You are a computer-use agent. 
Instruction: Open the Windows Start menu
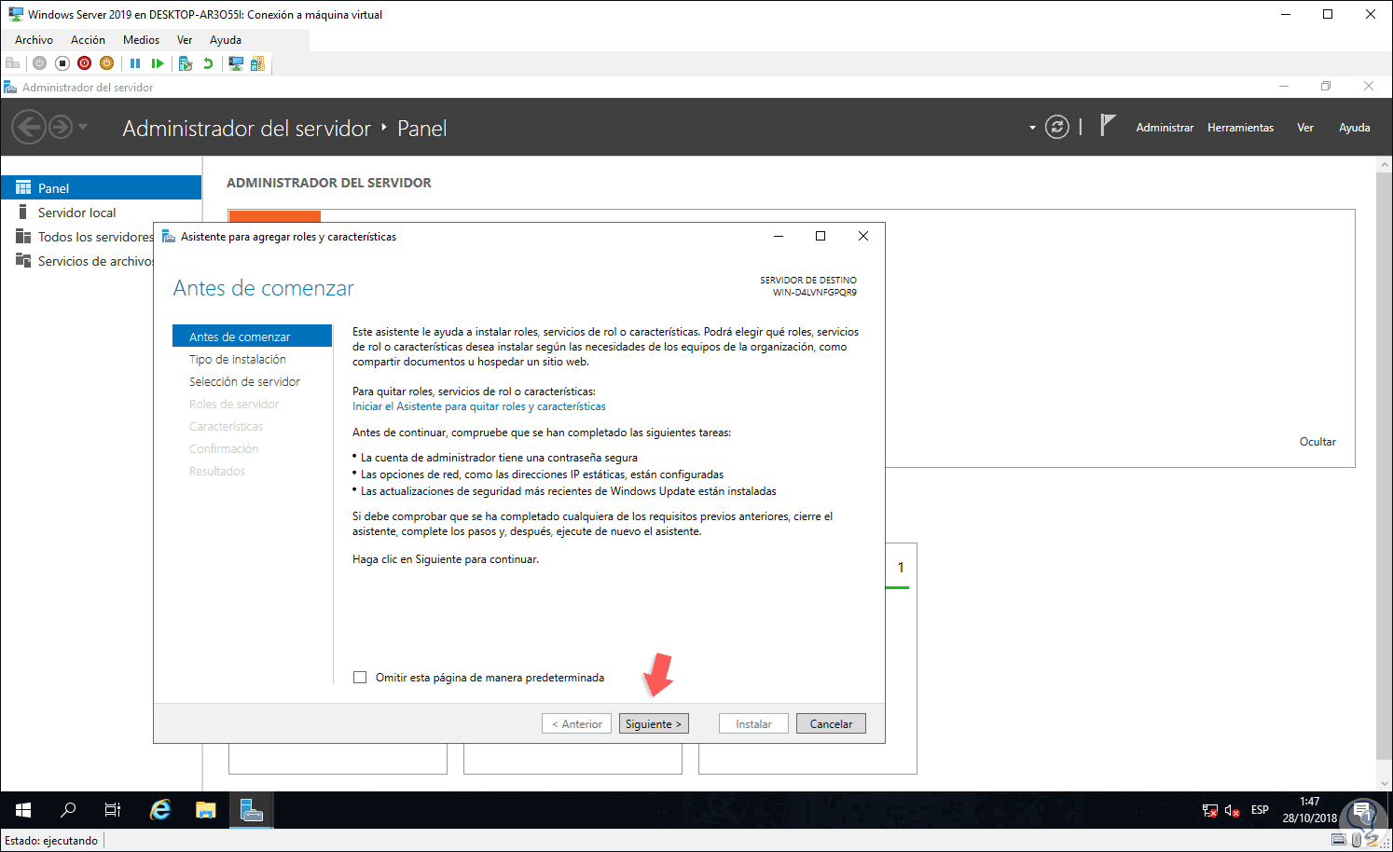tap(23, 810)
